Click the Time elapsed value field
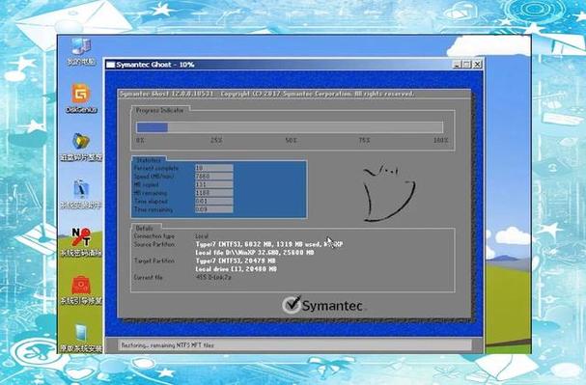This screenshot has width=586, height=385. [x=214, y=202]
